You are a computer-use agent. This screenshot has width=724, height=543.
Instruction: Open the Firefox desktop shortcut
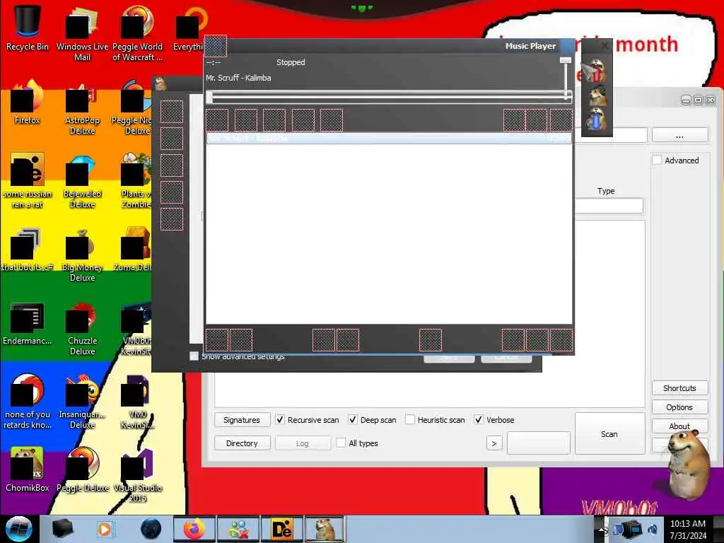[28, 103]
